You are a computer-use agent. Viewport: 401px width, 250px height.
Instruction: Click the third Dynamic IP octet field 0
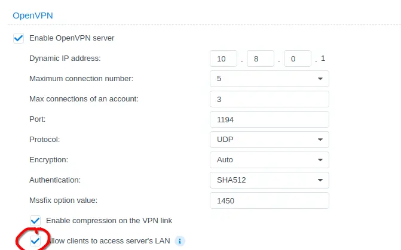pos(298,58)
